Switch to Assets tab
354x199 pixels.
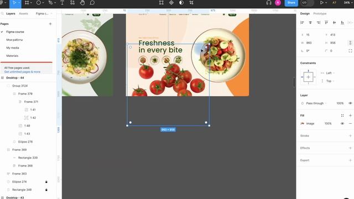(23, 13)
